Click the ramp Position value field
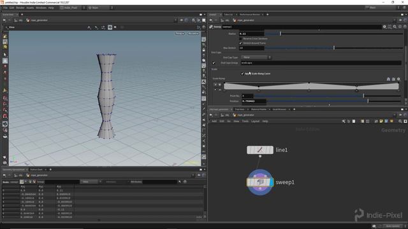The height and width of the screenshot is (229, 408). [254, 101]
